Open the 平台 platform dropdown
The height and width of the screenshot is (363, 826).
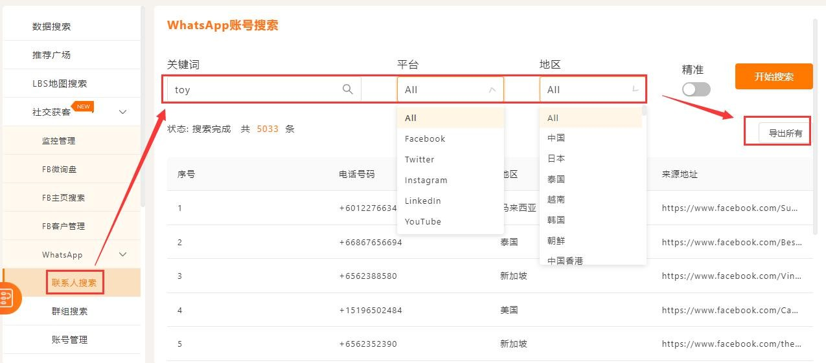point(450,89)
